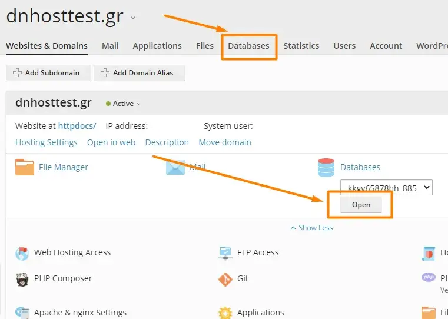Click the Add Subdomain button
The height and width of the screenshot is (319, 448).
click(48, 73)
